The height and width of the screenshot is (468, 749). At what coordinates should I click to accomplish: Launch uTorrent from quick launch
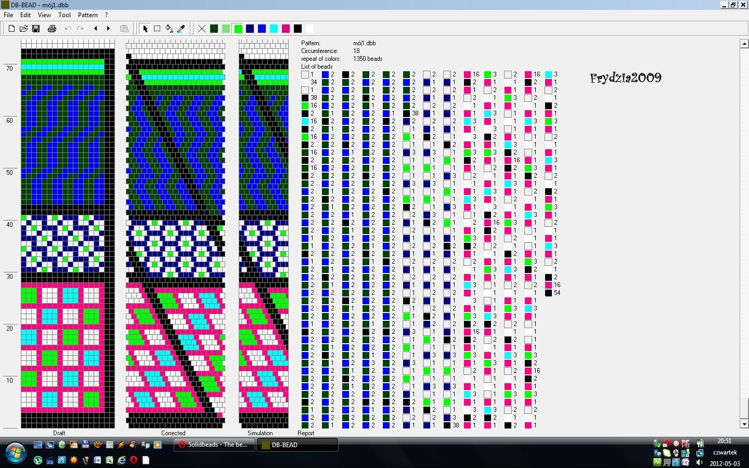pos(38,460)
